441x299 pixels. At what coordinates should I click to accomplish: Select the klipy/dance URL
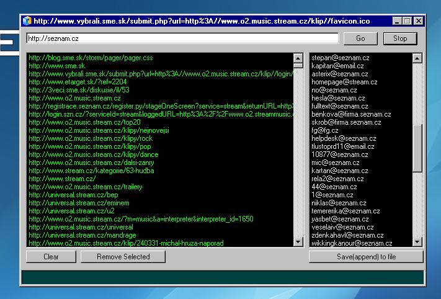coord(94,154)
